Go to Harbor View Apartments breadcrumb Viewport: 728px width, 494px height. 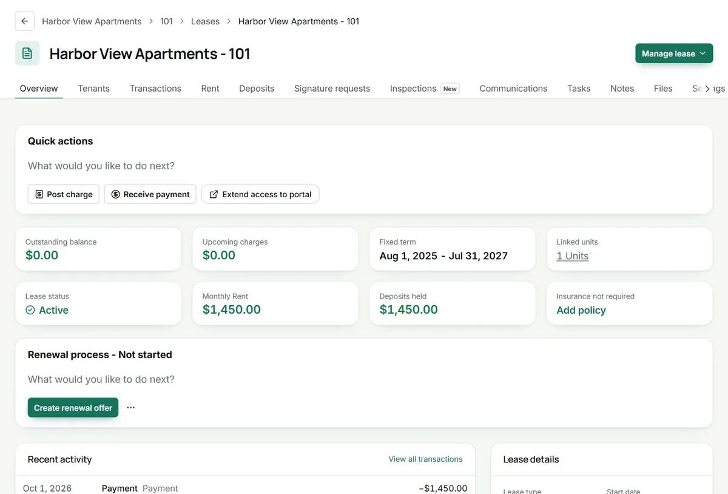pos(92,21)
